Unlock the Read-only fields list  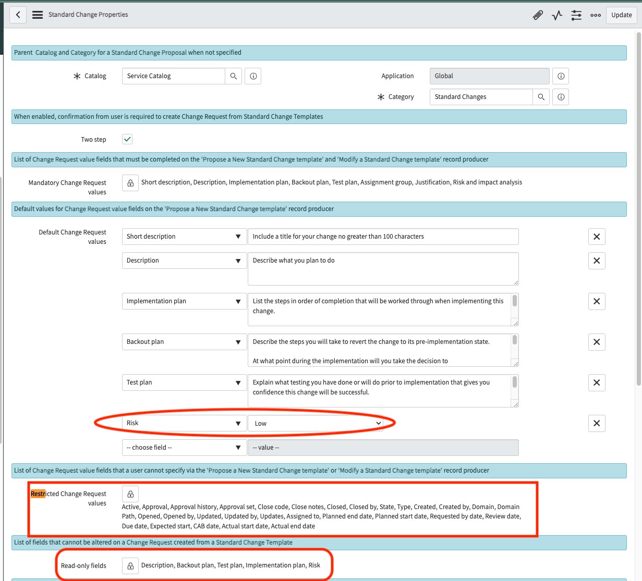point(130,565)
